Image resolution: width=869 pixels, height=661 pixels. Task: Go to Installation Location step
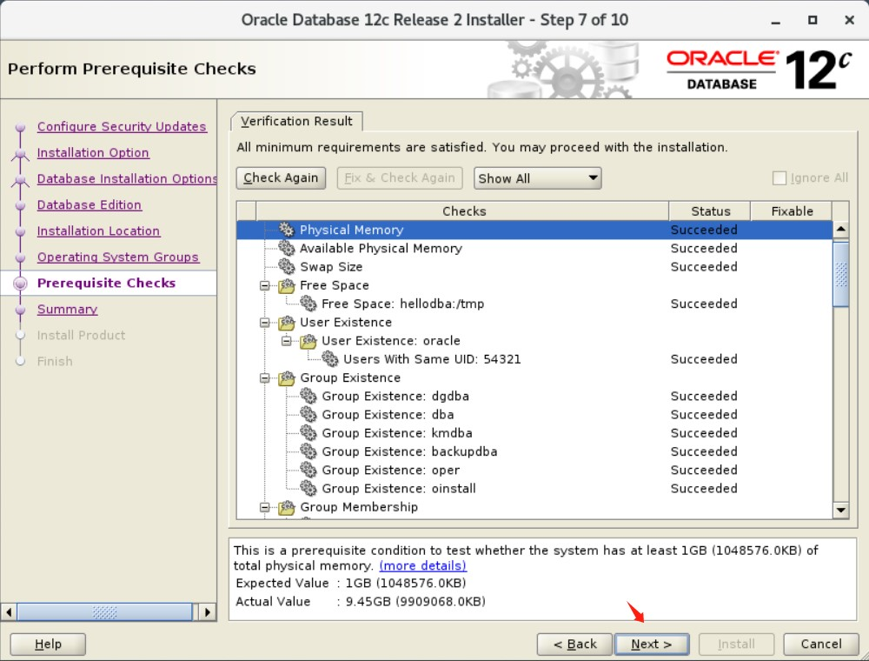click(x=98, y=230)
